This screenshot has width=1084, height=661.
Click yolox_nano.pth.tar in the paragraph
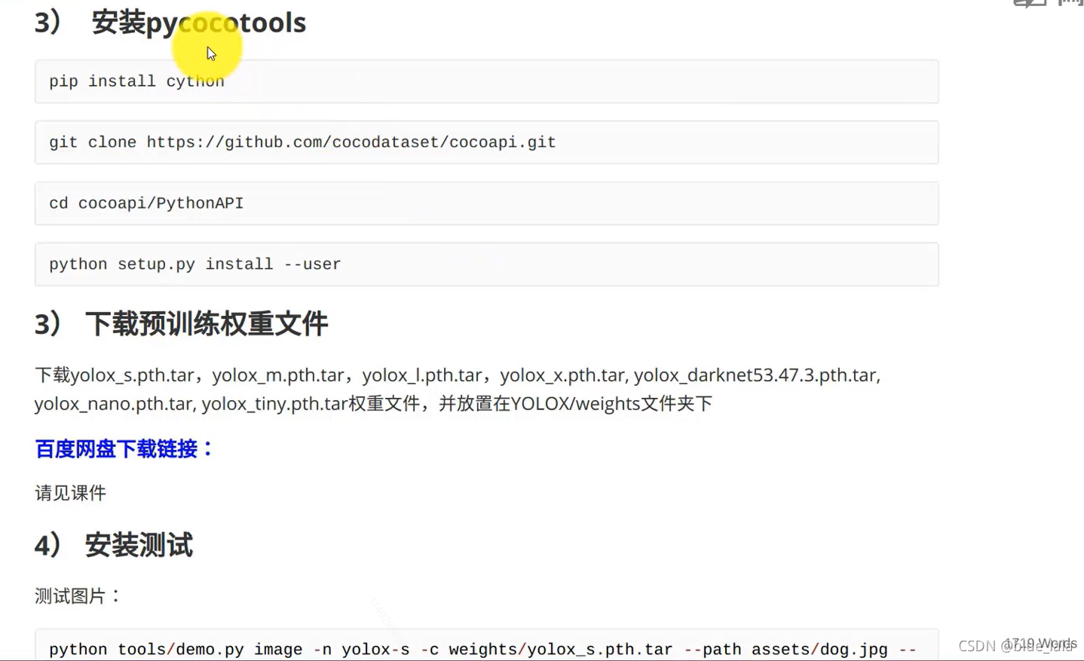[113, 404]
